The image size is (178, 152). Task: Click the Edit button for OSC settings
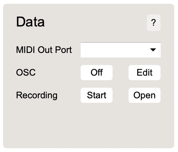click(x=145, y=73)
